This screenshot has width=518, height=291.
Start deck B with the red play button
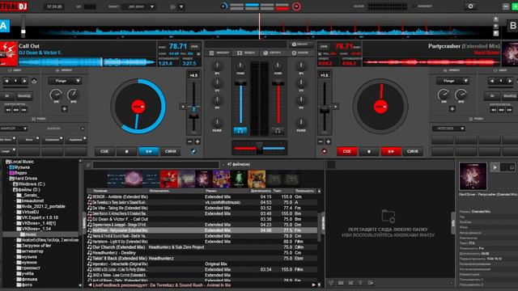391,151
